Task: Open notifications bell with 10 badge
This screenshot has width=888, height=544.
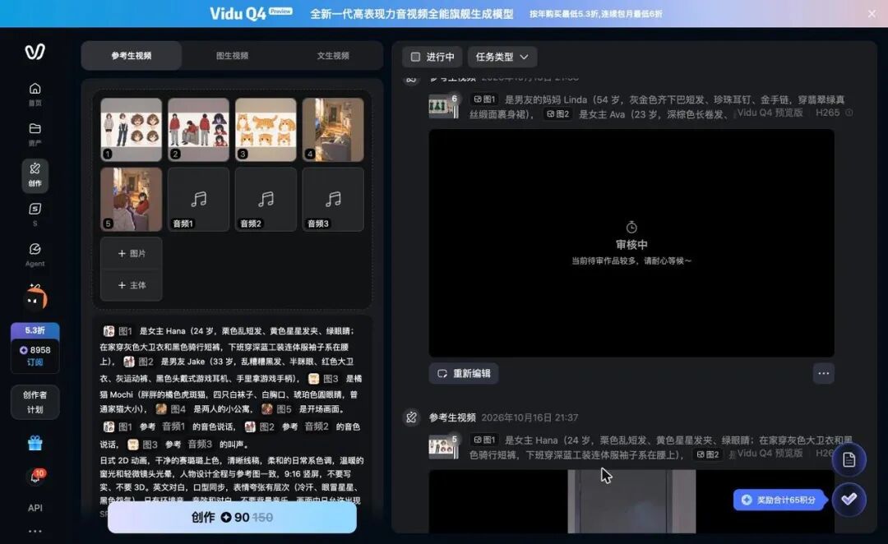Action: tap(35, 476)
